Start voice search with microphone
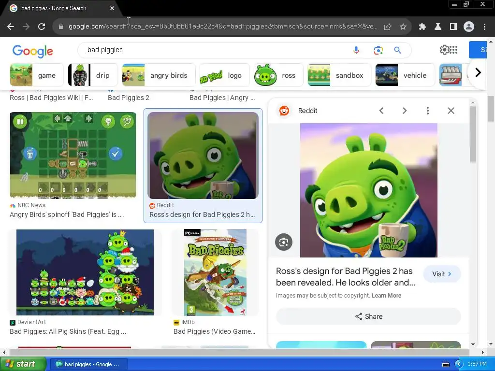The height and width of the screenshot is (371, 495). 356,50
